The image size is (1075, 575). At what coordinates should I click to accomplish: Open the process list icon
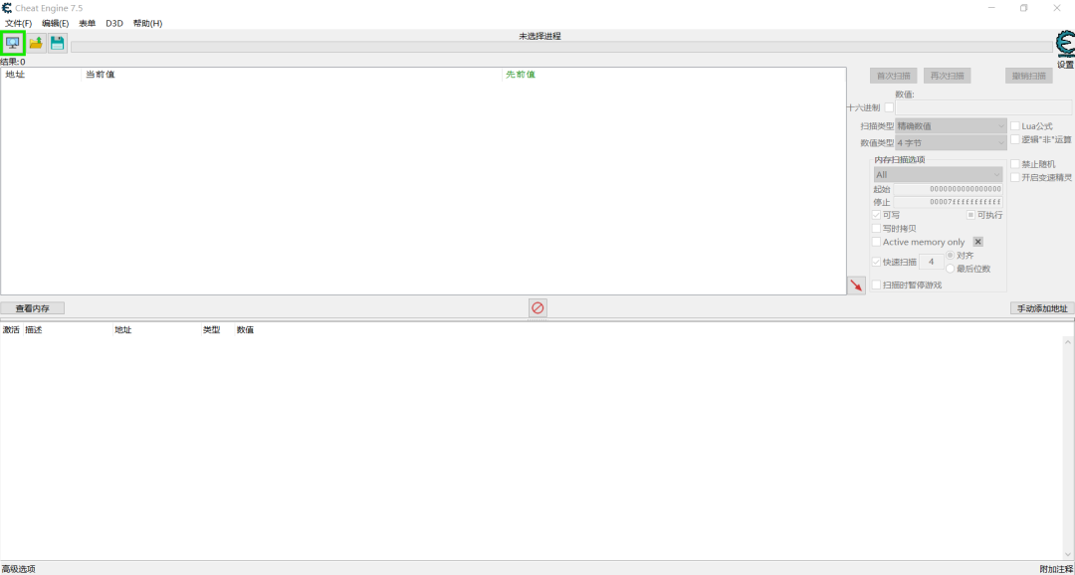pos(12,43)
